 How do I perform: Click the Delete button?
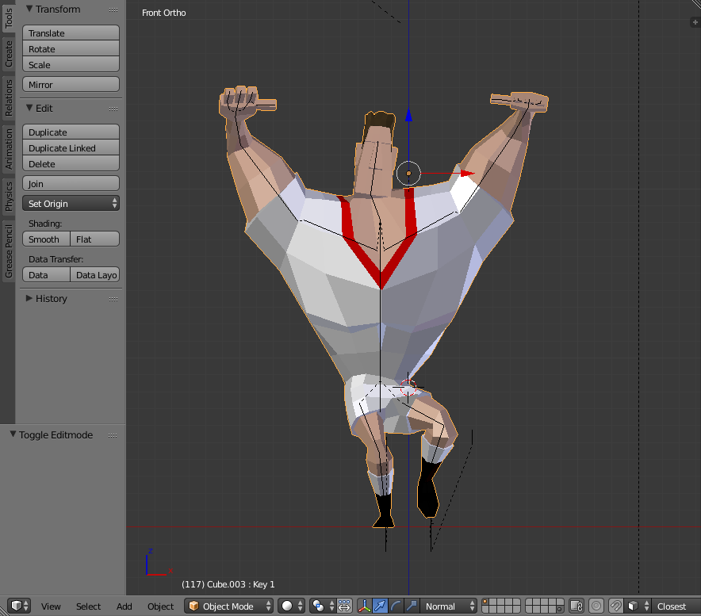pyautogui.click(x=71, y=163)
